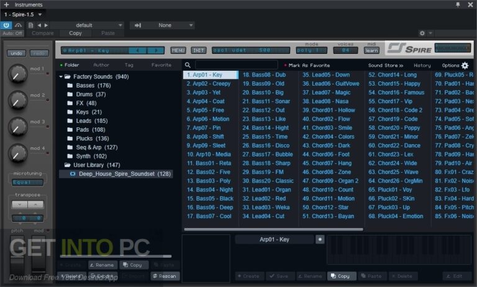
Task: Click the Arp01 - Key preset display
Action: (94, 50)
